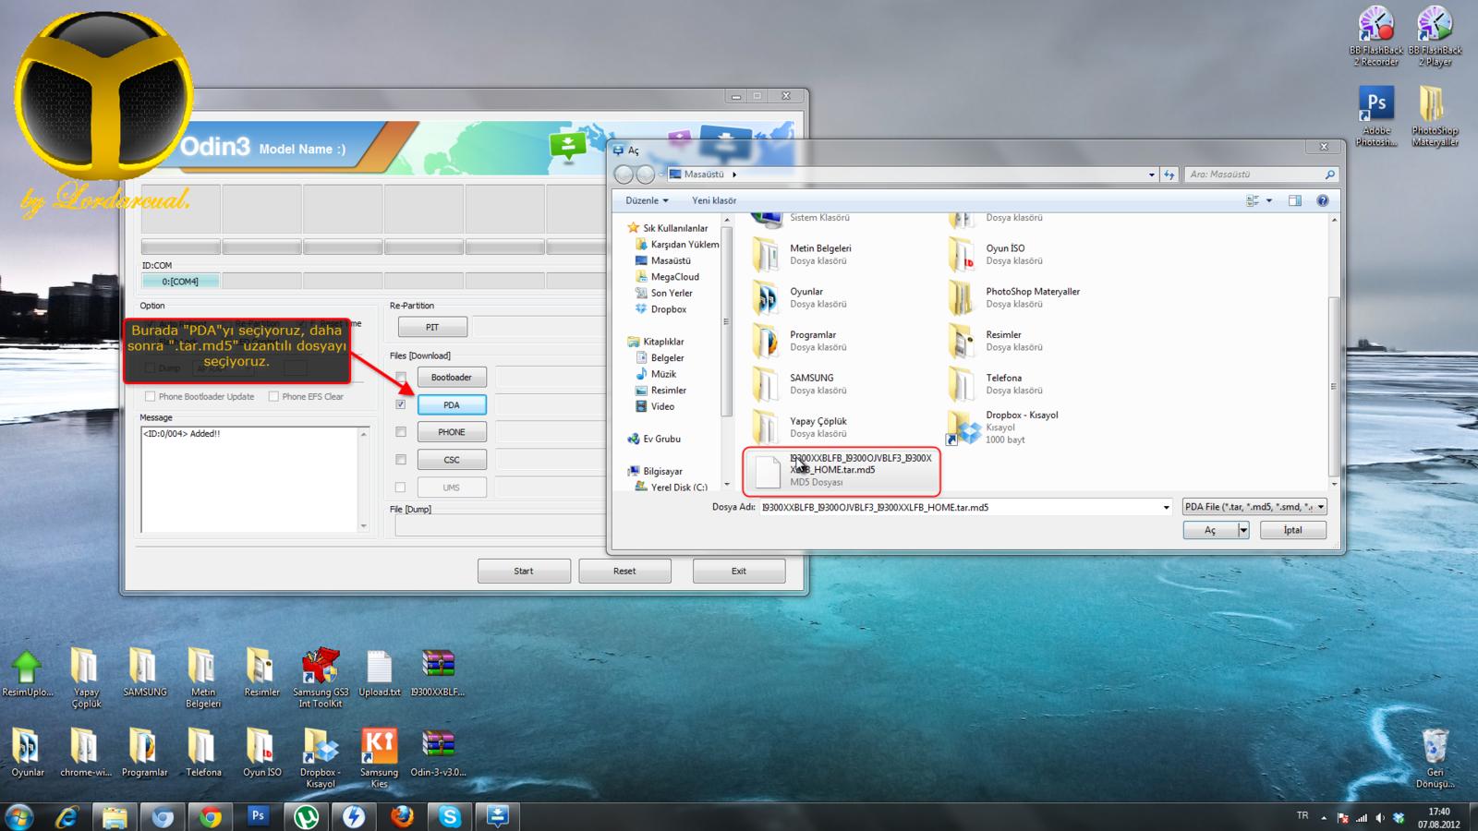Select the I9300XXBLFB tar.md5 file
This screenshot has width=1478, height=831.
[842, 471]
